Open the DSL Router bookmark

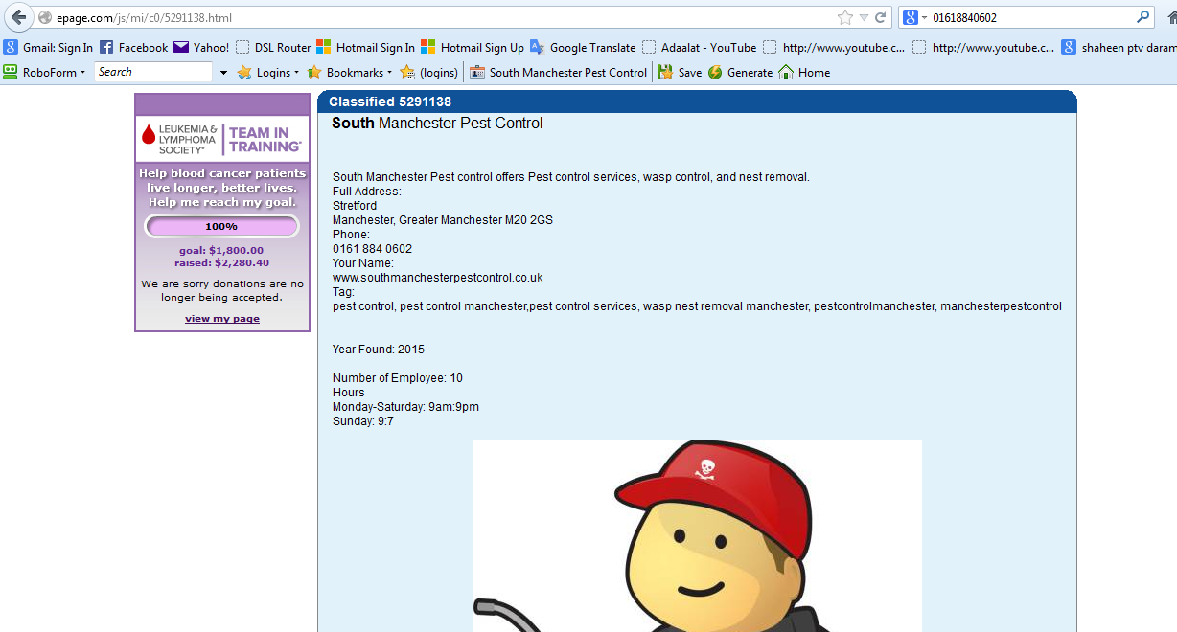[273, 47]
